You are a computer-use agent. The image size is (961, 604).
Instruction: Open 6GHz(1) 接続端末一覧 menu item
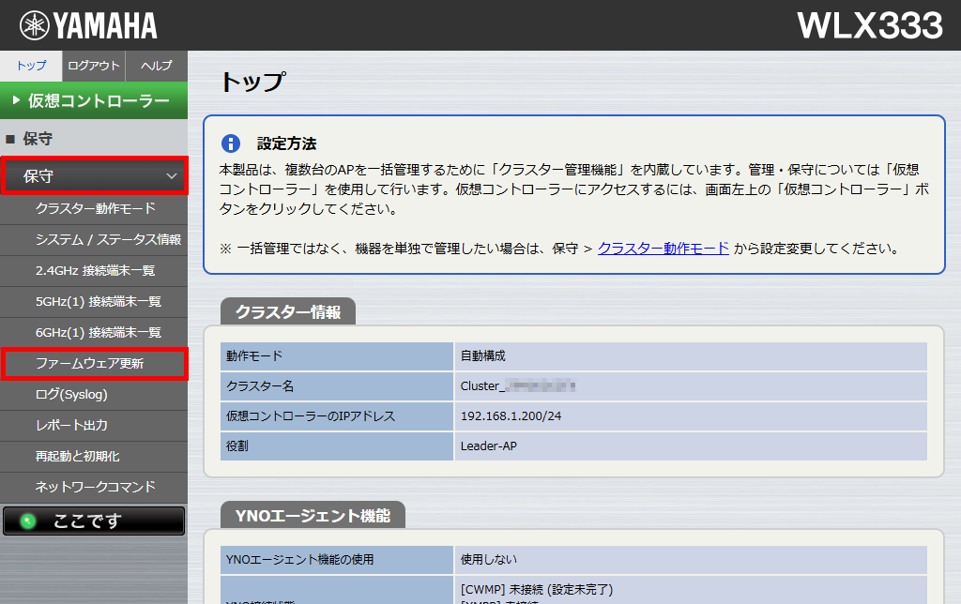point(94,333)
